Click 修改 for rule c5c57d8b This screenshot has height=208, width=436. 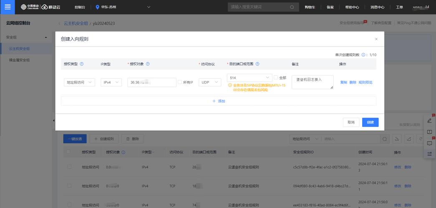pyautogui.click(x=398, y=167)
